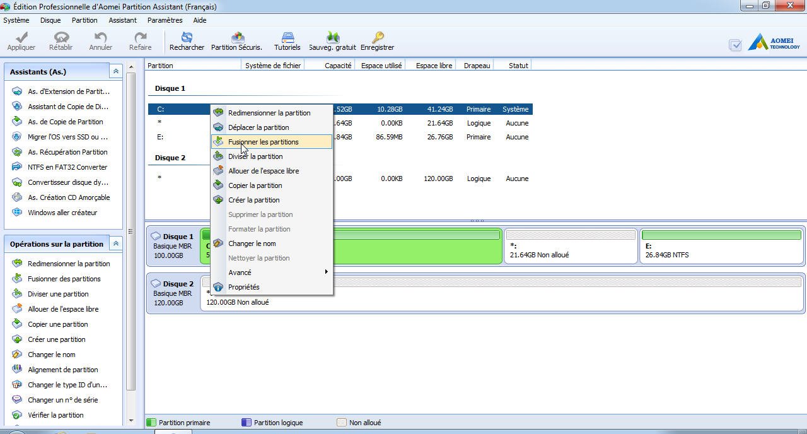Choose Allouer de l'espace libre in context menu
This screenshot has width=807, height=434.
click(x=272, y=171)
